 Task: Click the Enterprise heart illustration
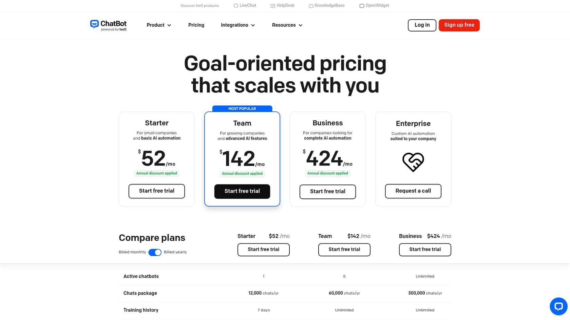point(413,162)
